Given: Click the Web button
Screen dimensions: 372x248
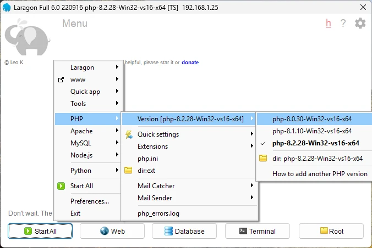Looking at the screenshot, I should coord(112,231).
